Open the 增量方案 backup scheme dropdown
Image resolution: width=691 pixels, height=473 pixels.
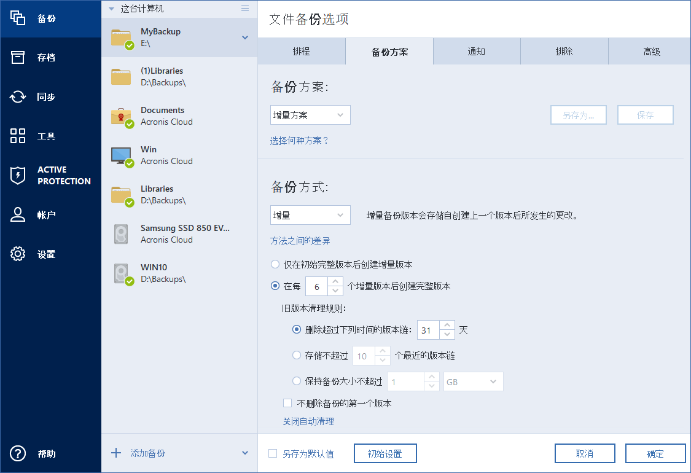click(x=310, y=115)
